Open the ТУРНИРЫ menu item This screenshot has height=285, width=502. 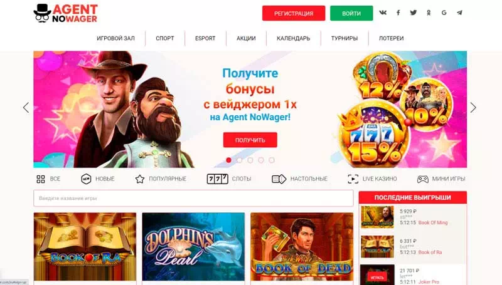[x=344, y=38]
